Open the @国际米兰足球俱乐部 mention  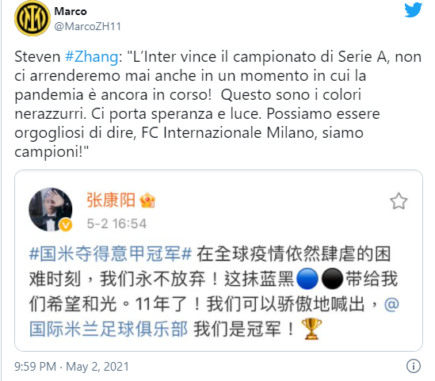pyautogui.click(x=214, y=316)
